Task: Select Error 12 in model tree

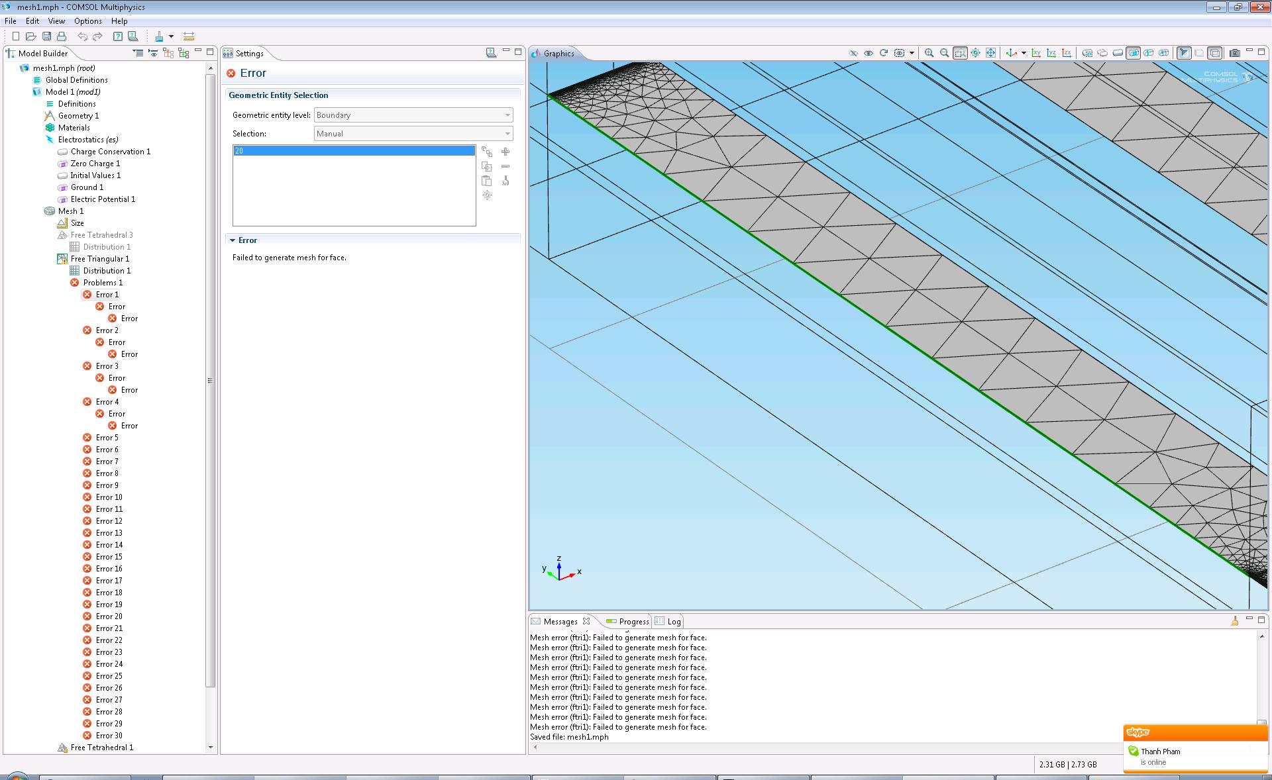Action: pos(109,521)
